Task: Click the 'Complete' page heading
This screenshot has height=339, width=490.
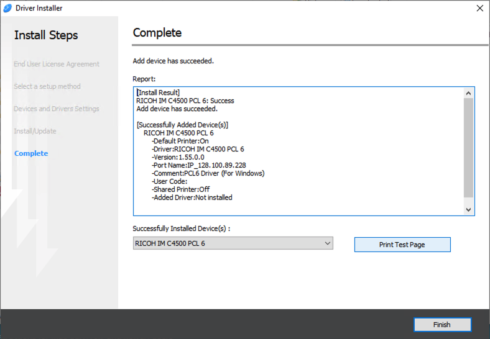Action: coord(157,33)
